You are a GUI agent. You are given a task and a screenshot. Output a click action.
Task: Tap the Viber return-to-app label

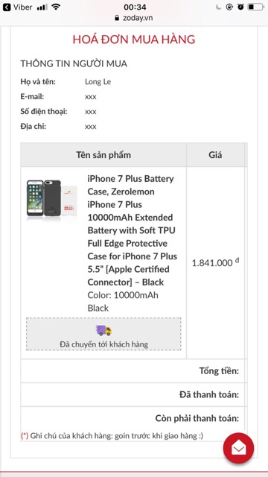[22, 7]
